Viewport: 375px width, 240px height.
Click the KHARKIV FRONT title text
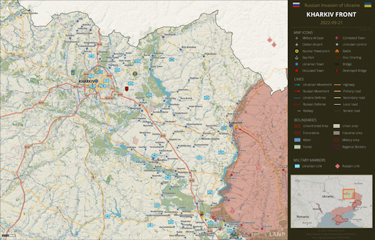point(332,13)
